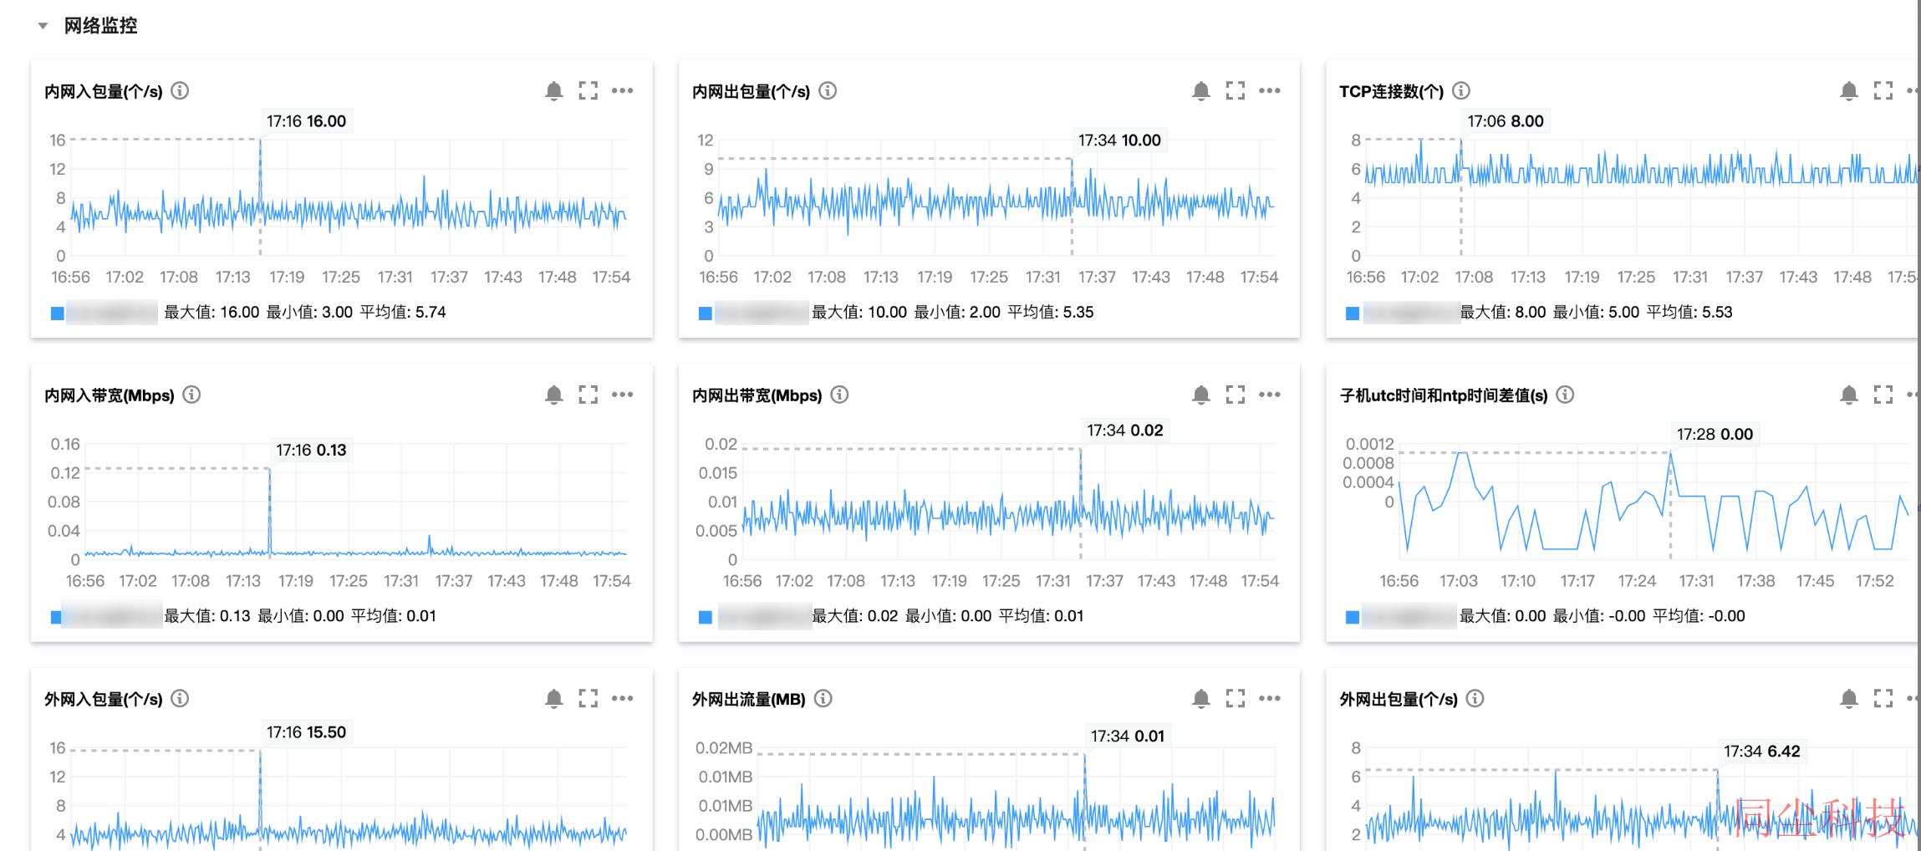
Task: Open more options for 外网出流量 chart
Action: click(x=1270, y=698)
